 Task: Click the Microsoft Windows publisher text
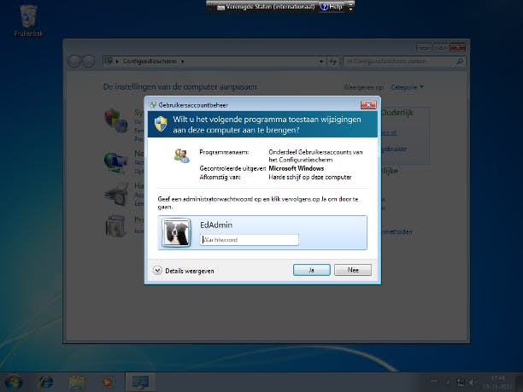click(x=297, y=168)
